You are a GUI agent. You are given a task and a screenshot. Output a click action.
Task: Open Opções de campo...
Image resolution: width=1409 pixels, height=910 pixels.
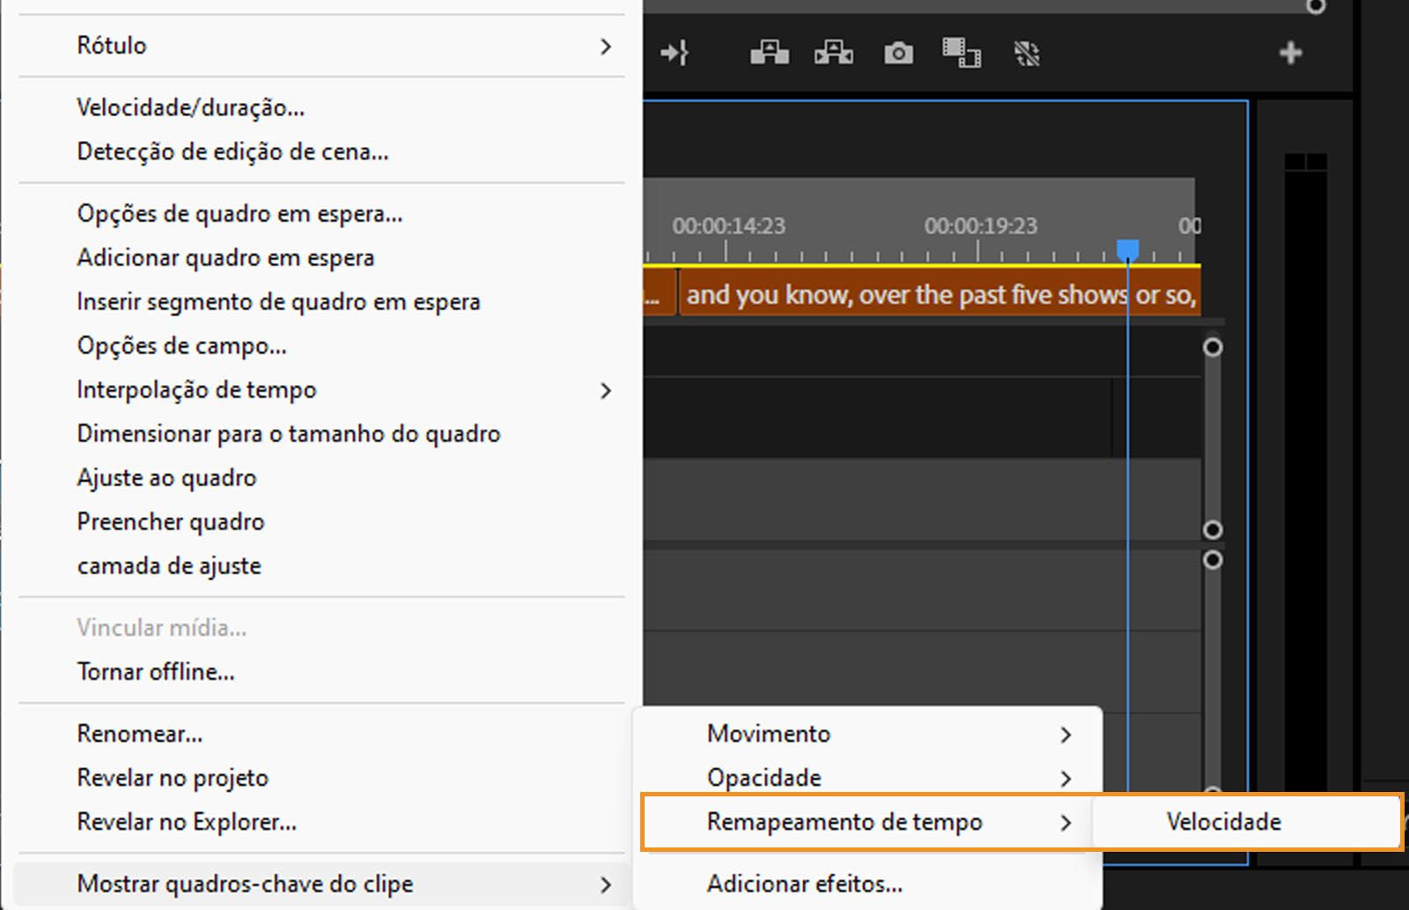point(181,345)
